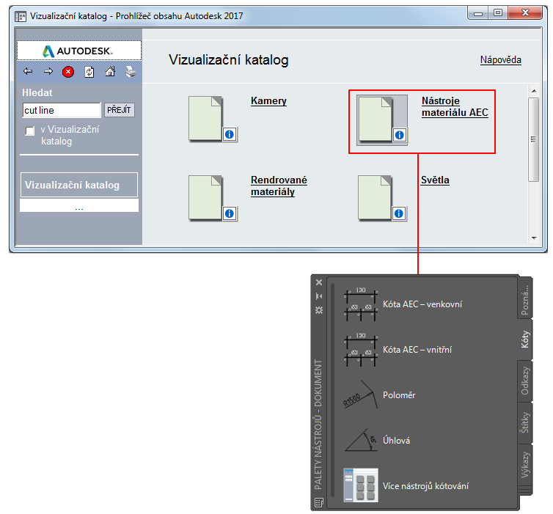Click the ellipsis bar below Vizualizační katalog
553x514 pixels.
79,205
